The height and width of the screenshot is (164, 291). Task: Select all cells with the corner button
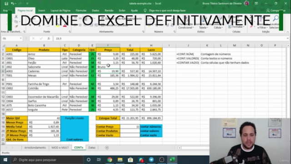coord(3,46)
